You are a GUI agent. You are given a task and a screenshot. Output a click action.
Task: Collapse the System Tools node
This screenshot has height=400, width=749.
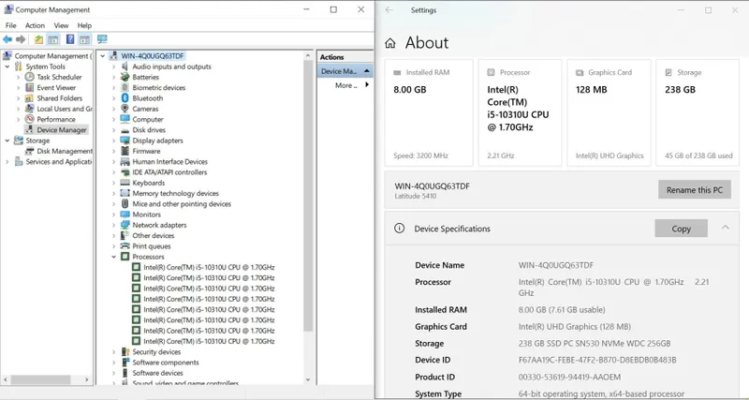point(7,67)
